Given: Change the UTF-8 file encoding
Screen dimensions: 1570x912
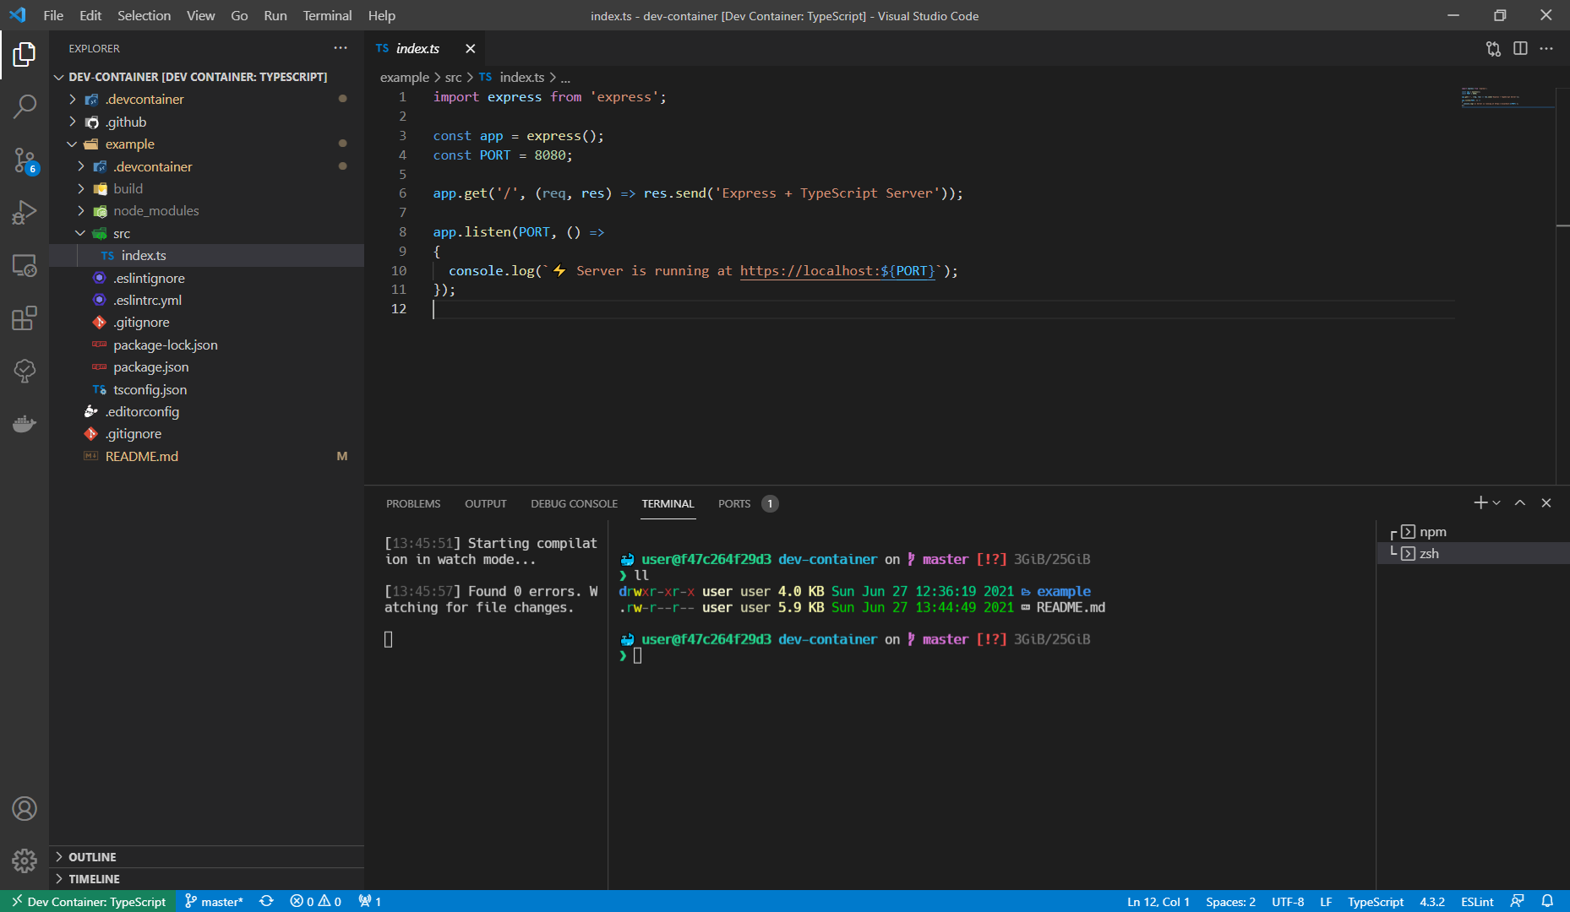Looking at the screenshot, I should click(1288, 902).
